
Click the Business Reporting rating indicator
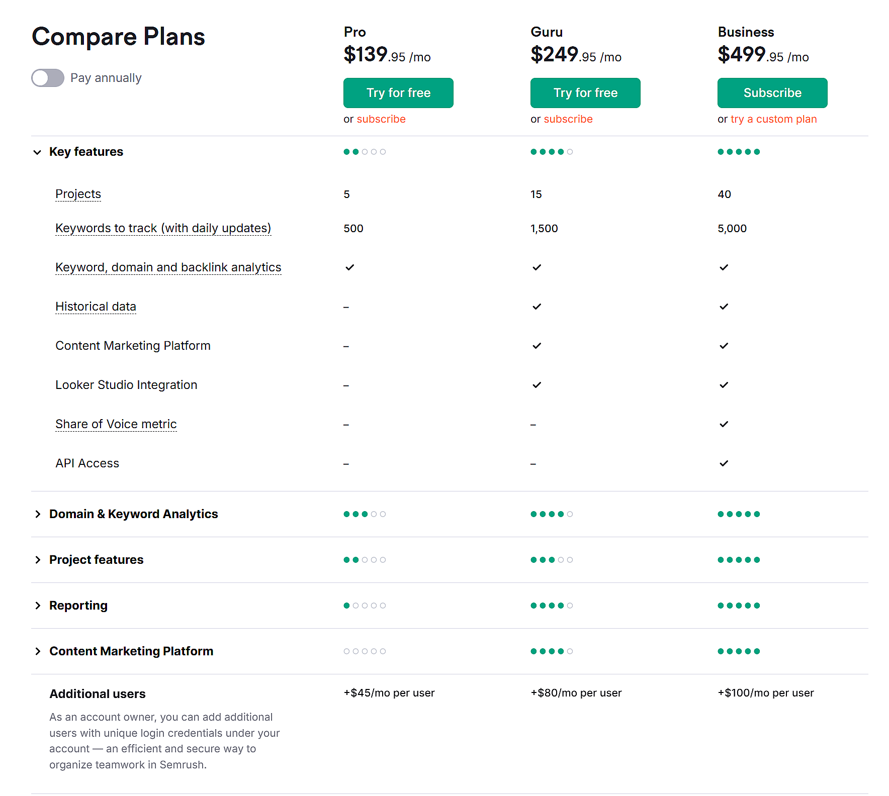pos(739,605)
